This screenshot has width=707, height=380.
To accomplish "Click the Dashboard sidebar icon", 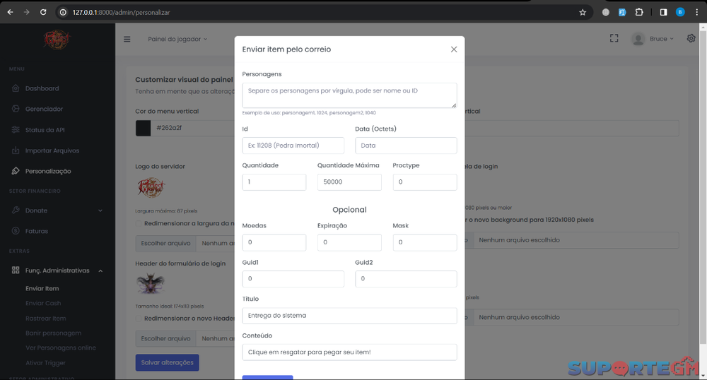I will [x=16, y=88].
